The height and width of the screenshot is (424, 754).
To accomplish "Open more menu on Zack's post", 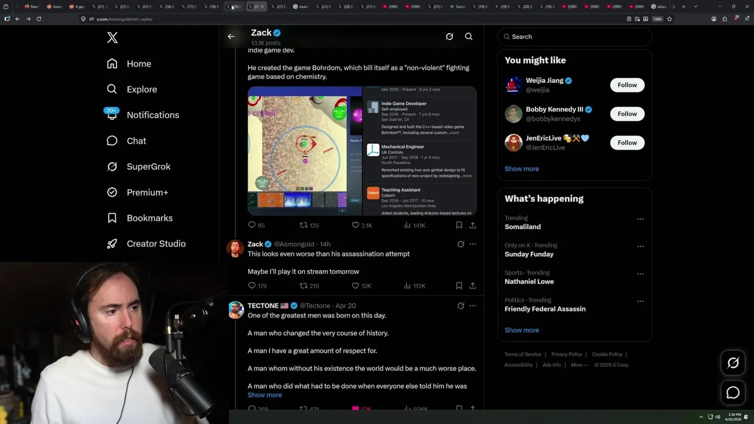I will tap(472, 244).
